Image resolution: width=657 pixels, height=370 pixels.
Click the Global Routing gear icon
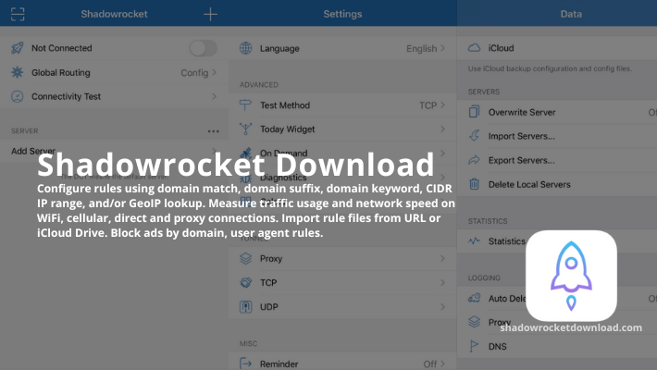(18, 72)
